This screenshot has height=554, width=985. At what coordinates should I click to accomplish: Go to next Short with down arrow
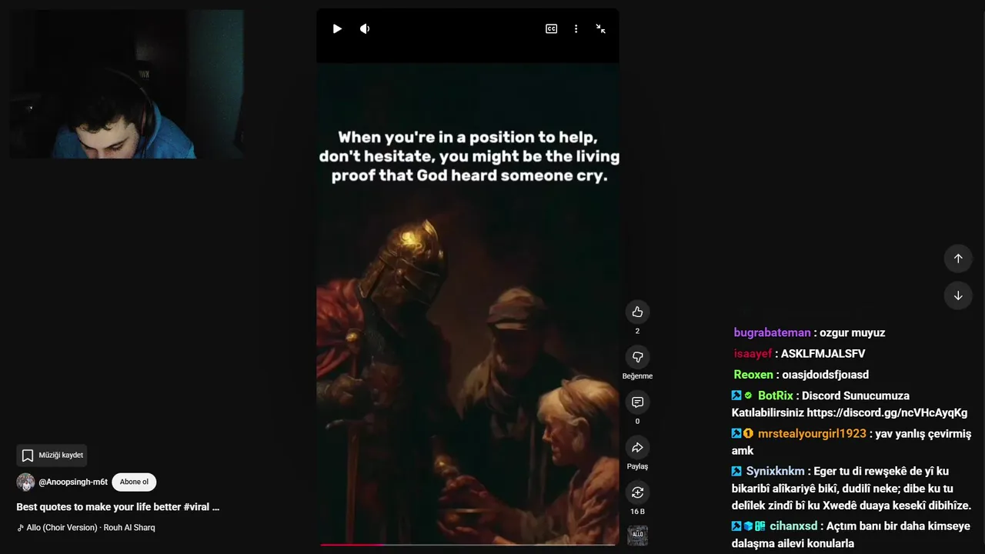[x=958, y=295]
